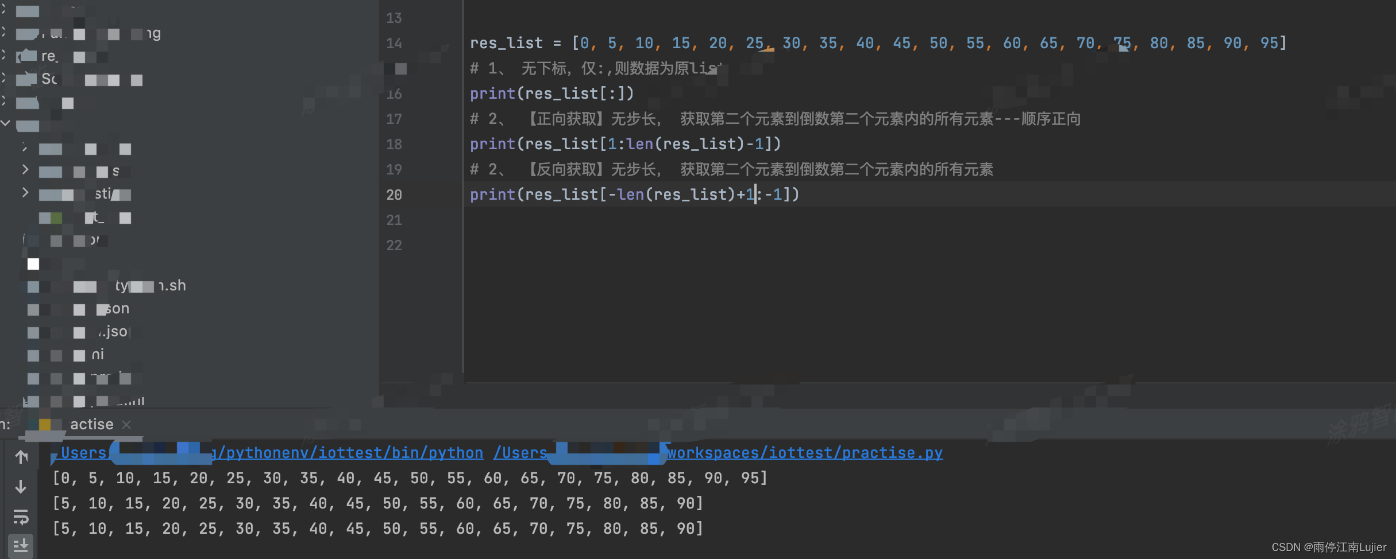
Task: Expand the tree folder ending in 's'
Action: (x=25, y=169)
